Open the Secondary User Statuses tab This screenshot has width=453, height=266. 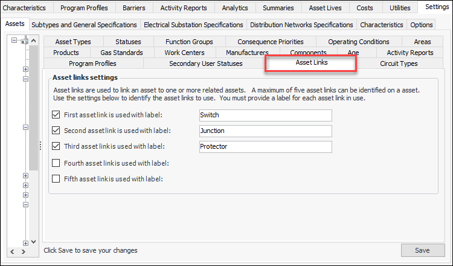[x=205, y=63]
